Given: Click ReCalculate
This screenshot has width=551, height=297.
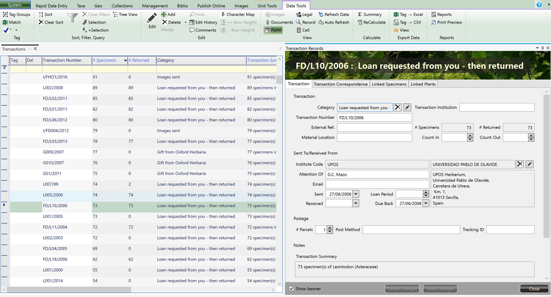Looking at the screenshot, I should click(x=372, y=22).
